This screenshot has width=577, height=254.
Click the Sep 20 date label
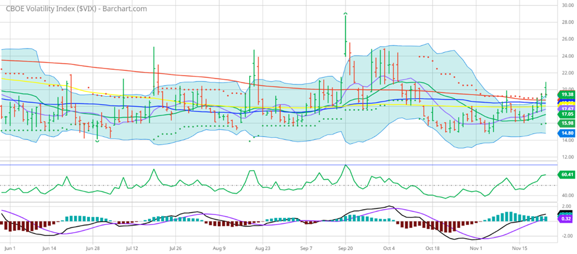pyautogui.click(x=346, y=248)
